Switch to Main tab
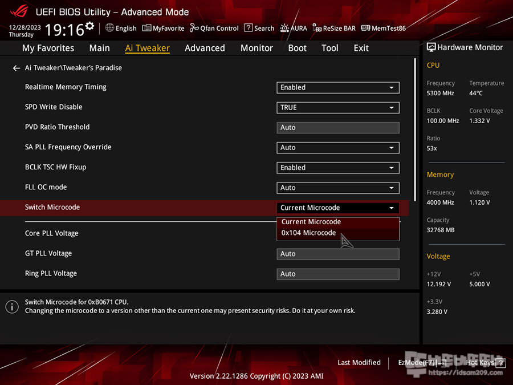This screenshot has height=385, width=513. pos(99,48)
